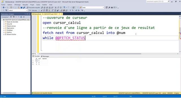Expand the Objets serveur node
Viewport: 181px width, 102px height.
coord(4,26)
